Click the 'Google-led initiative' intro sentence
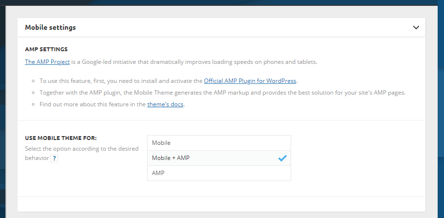444x218 pixels. coord(194,62)
